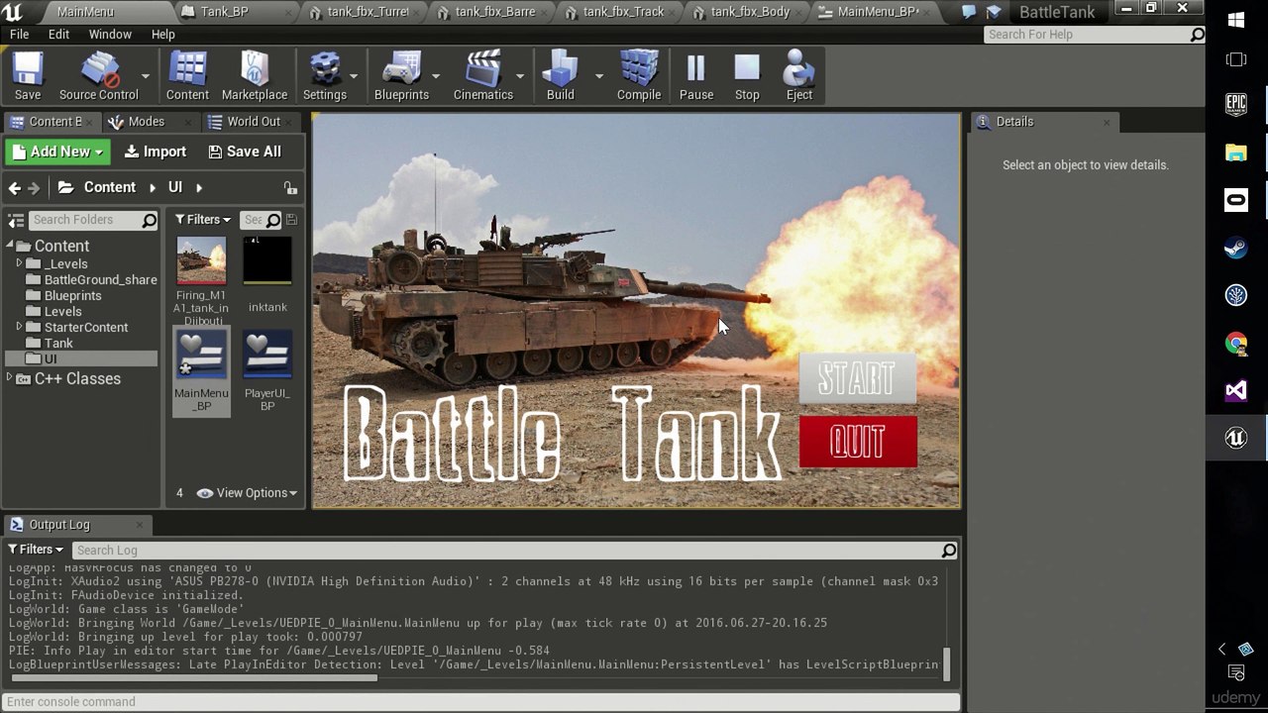Pause the running game simulation
Image resolution: width=1268 pixels, height=713 pixels.
tap(696, 75)
